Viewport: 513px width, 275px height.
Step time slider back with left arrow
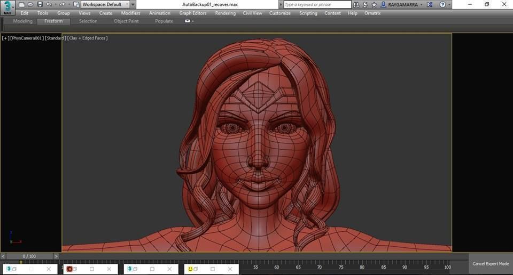pos(3,256)
